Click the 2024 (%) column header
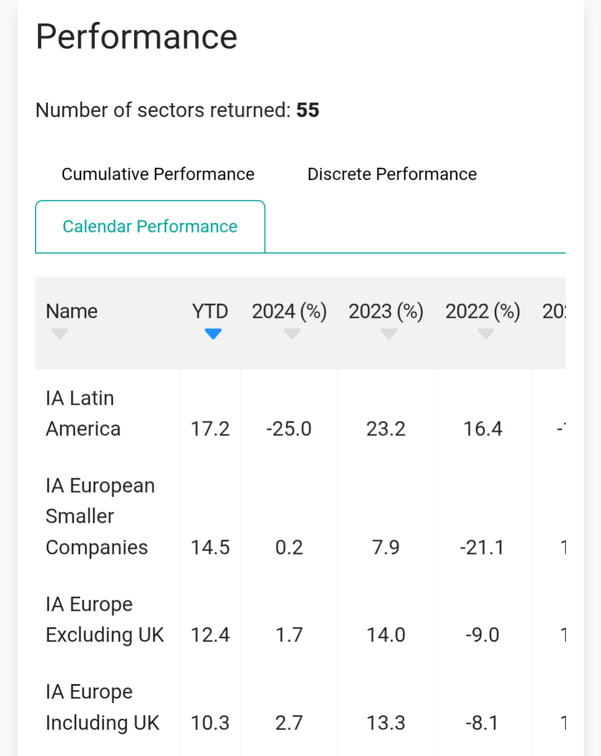 click(x=289, y=311)
